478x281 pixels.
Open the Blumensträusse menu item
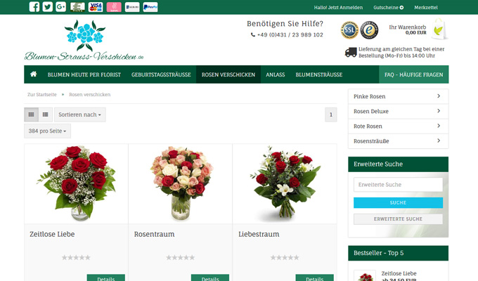tap(319, 74)
